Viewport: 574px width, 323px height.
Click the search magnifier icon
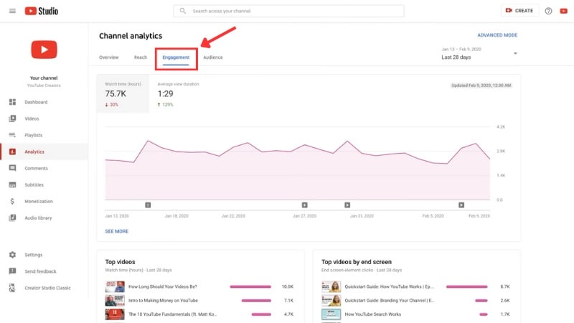183,11
